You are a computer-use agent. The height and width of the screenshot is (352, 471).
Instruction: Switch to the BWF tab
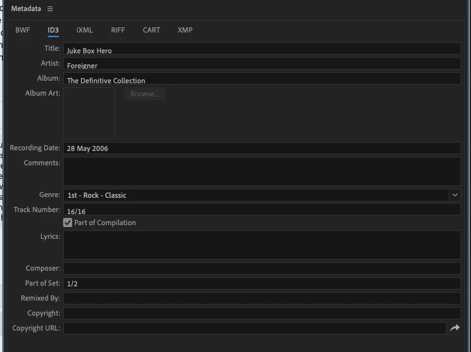point(23,30)
